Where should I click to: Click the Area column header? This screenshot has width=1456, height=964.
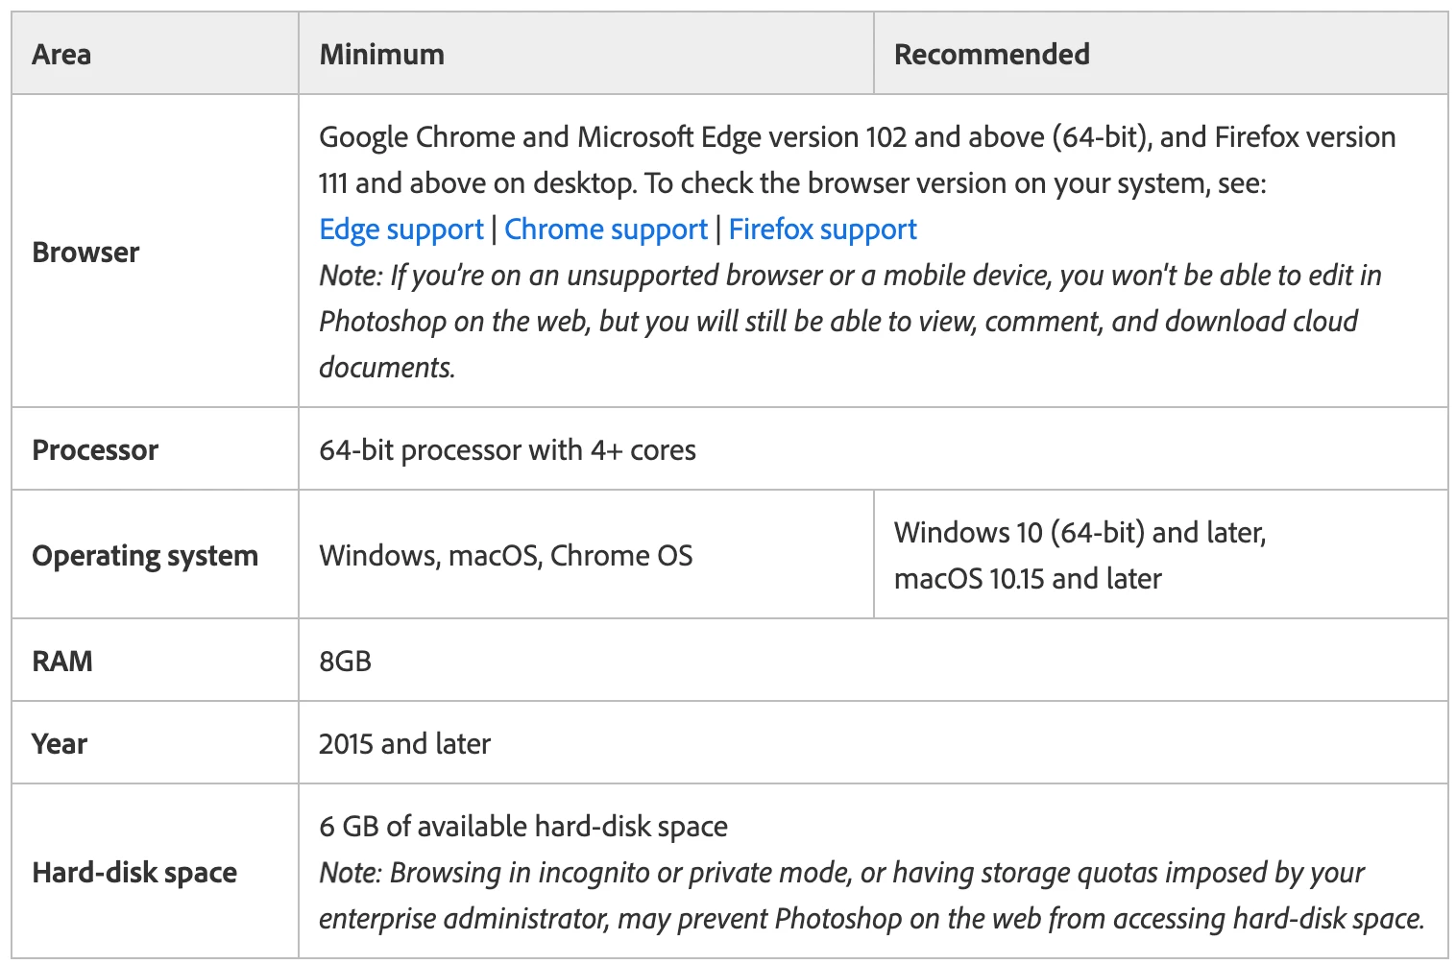[61, 55]
